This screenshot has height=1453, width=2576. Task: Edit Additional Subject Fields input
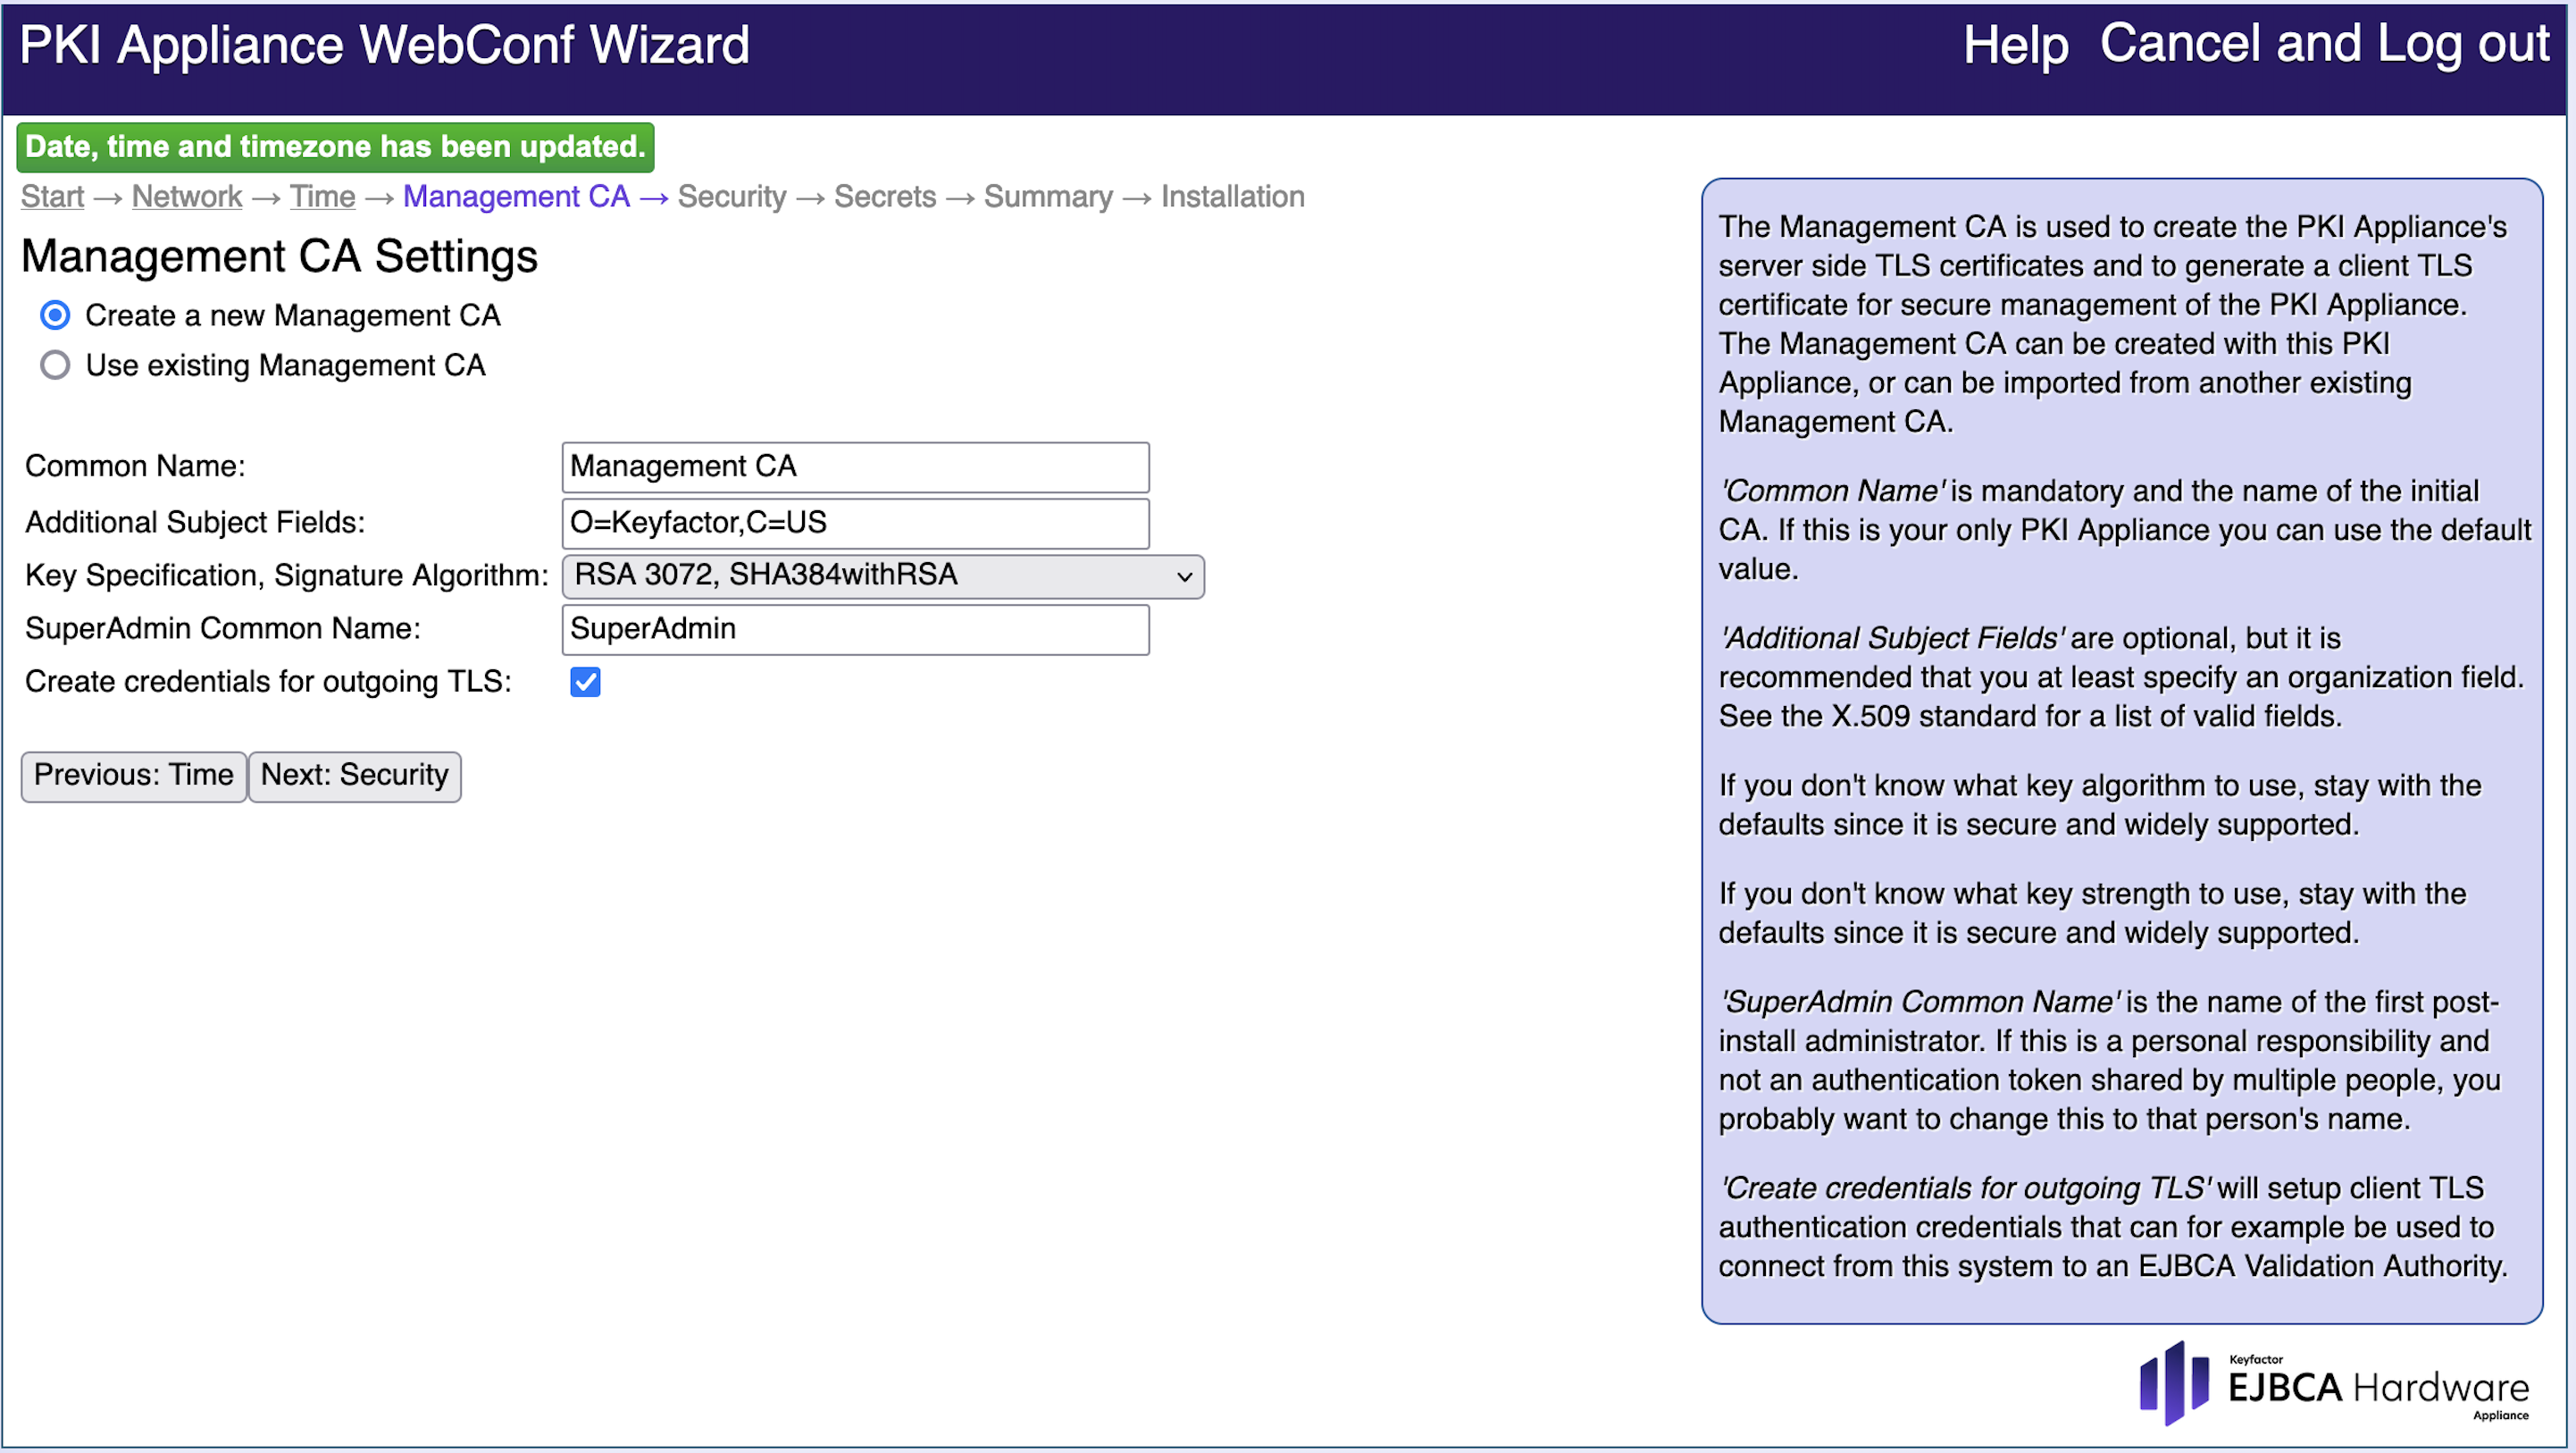855,524
